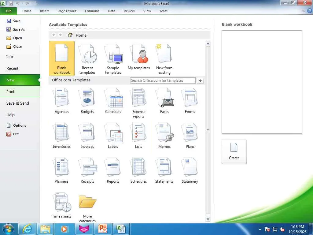313x235 pixels.
Task: Open the Save & Send page
Action: click(x=20, y=103)
